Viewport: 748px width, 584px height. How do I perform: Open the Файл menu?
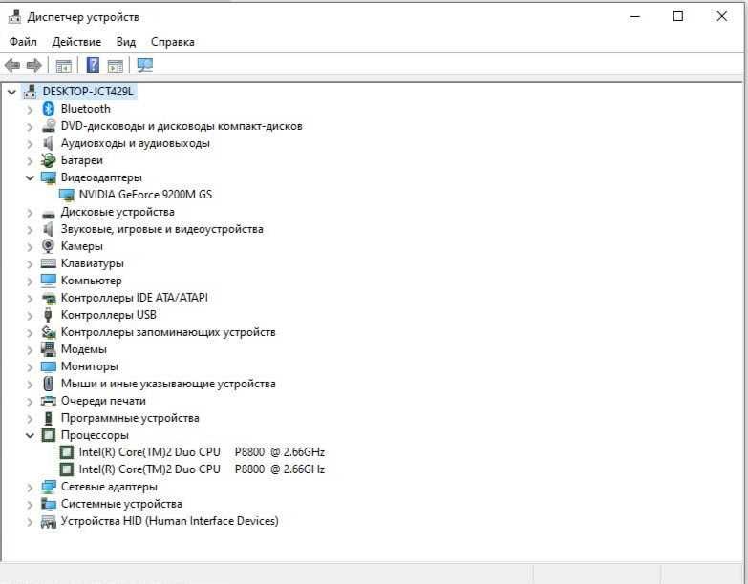(x=23, y=42)
